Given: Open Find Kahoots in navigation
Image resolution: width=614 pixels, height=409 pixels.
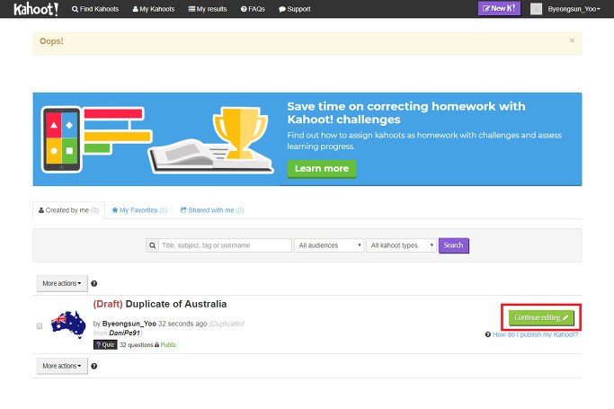Looking at the screenshot, I should (95, 9).
